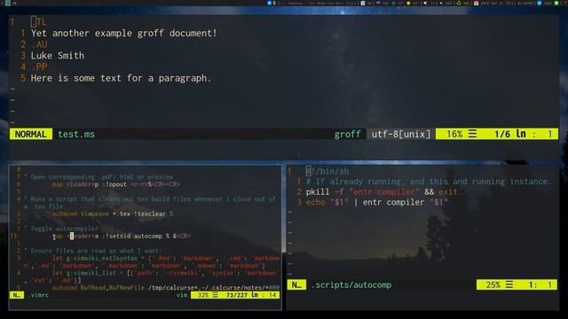The height and width of the screenshot is (319, 568).
Task: Place cursor on the .TL macro line
Action: pos(39,22)
